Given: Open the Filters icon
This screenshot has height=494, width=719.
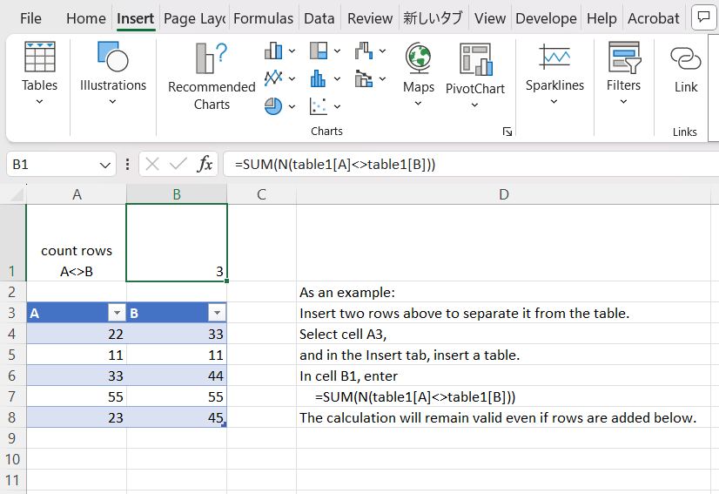Looking at the screenshot, I should coord(623,57).
